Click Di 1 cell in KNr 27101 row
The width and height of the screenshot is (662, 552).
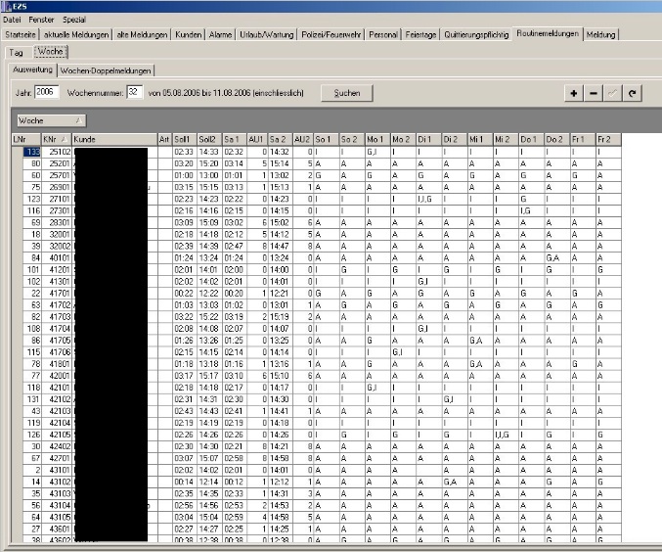tap(429, 199)
